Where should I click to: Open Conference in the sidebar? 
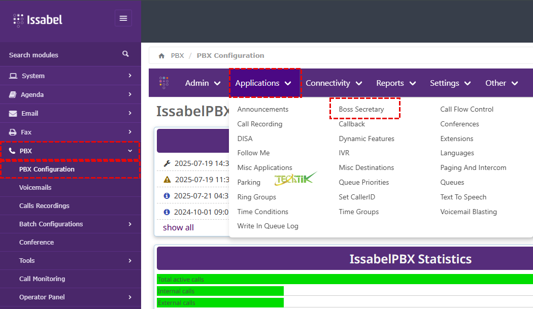(37, 243)
